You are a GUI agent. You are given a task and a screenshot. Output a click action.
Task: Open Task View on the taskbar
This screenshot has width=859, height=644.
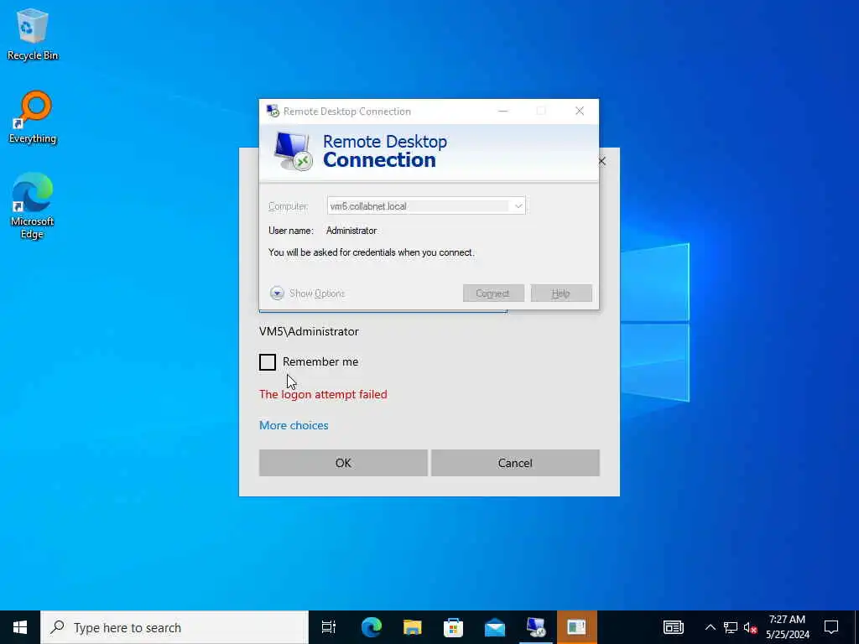[x=328, y=627]
